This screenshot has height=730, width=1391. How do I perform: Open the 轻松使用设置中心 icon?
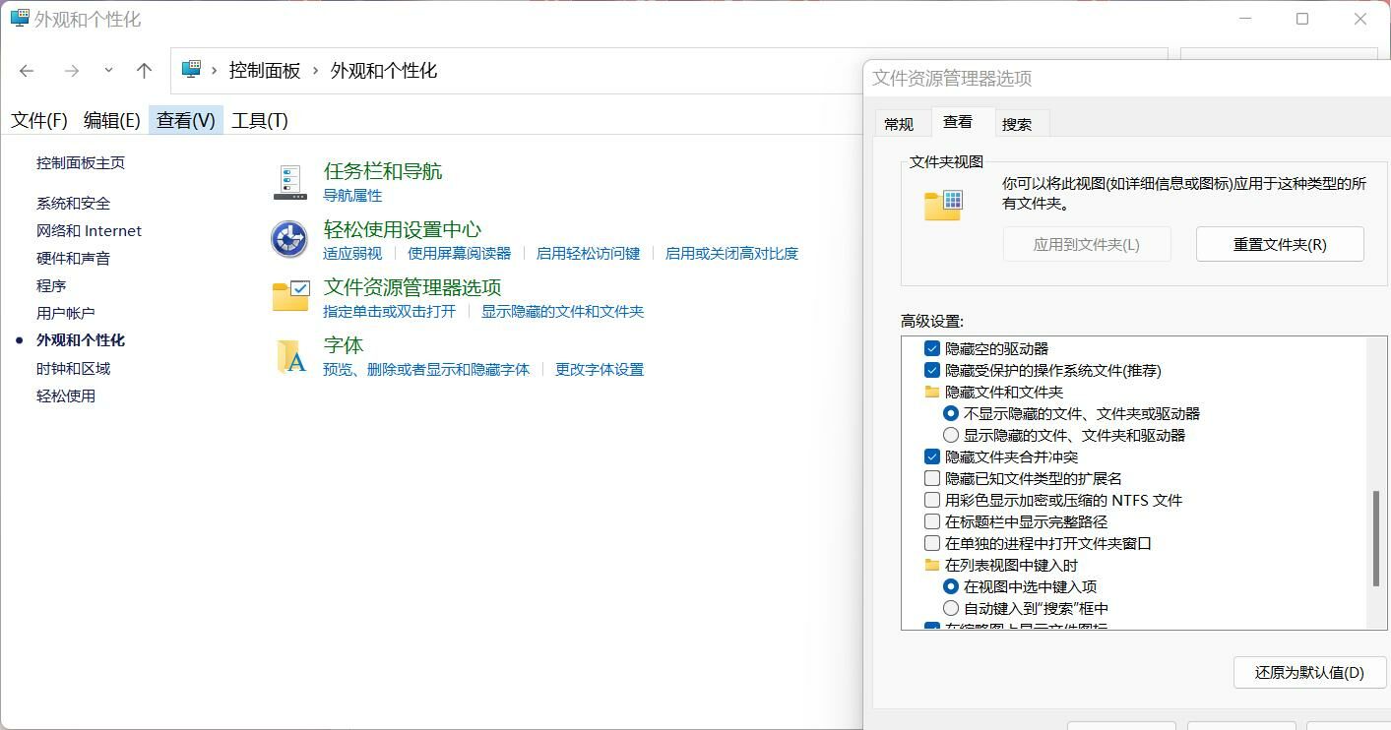pos(289,239)
